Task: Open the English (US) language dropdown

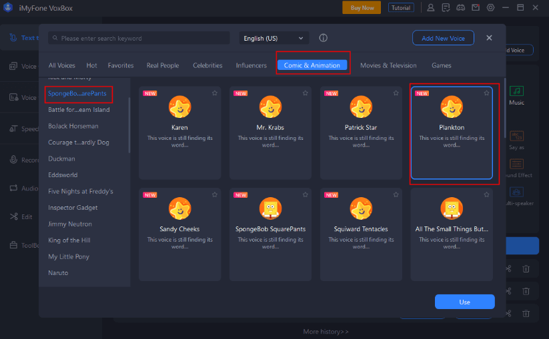Action: point(273,38)
